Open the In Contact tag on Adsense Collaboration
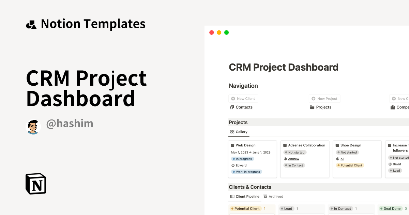Viewport: 409px width, 215px height. 294,165
